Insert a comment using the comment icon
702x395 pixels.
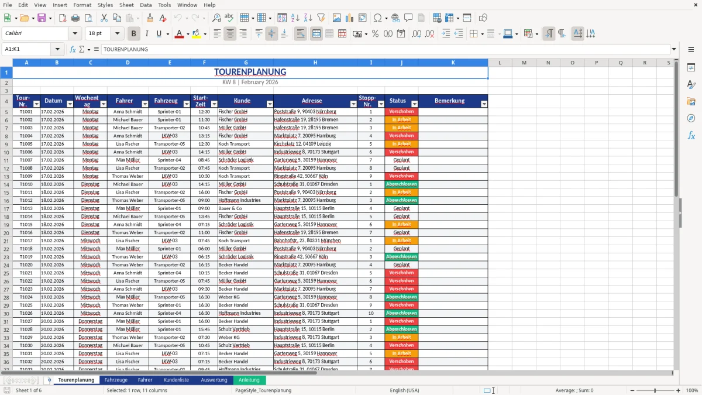(x=409, y=18)
